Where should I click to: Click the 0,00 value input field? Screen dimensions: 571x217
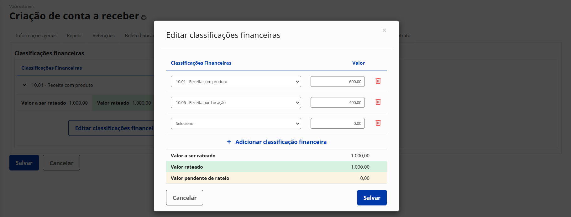pos(337,123)
